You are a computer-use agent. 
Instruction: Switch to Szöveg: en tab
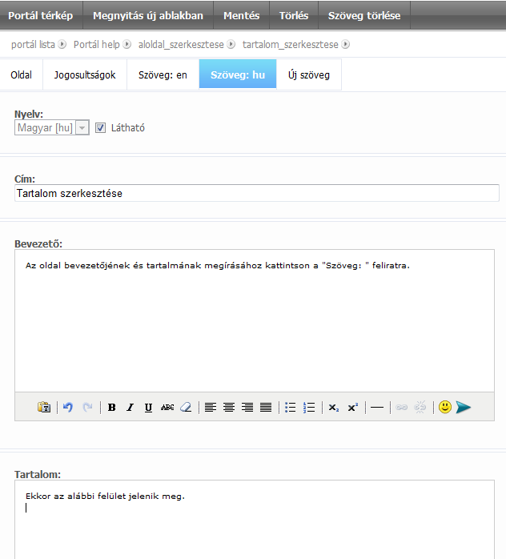[x=163, y=74]
